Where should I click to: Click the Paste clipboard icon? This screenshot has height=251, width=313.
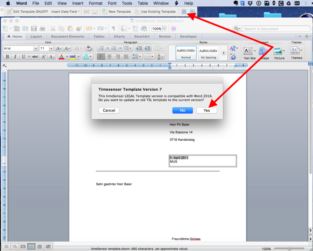click(x=70, y=29)
